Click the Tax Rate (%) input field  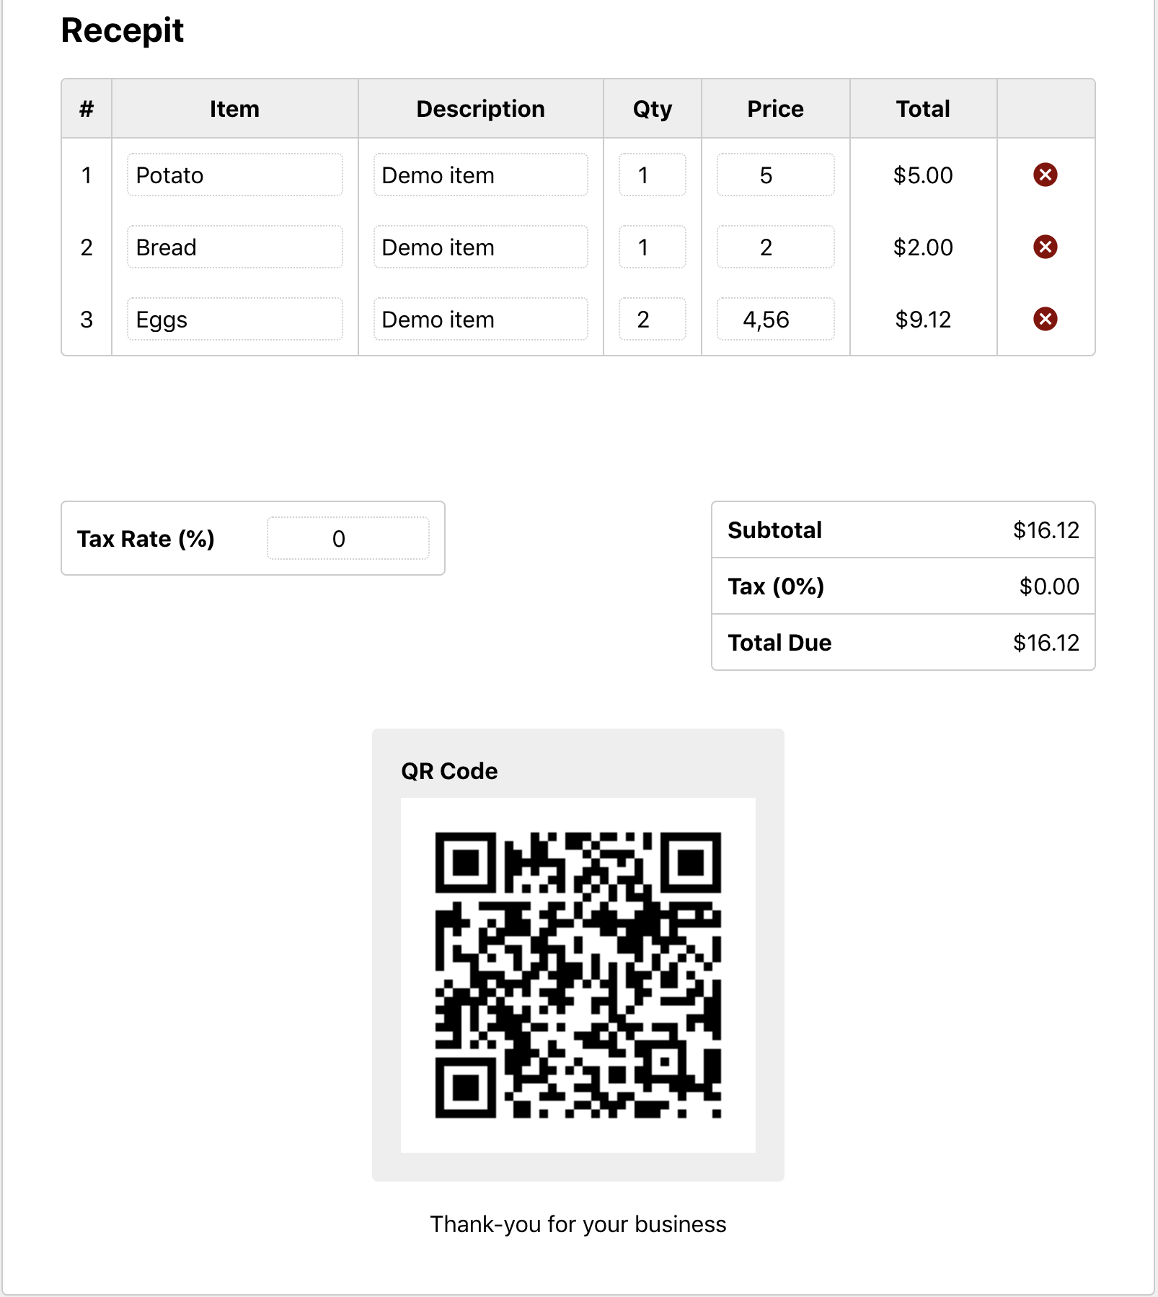[x=348, y=538]
